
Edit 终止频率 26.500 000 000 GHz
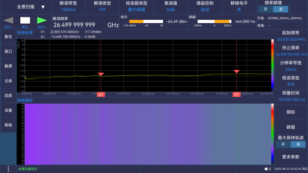click(x=290, y=51)
